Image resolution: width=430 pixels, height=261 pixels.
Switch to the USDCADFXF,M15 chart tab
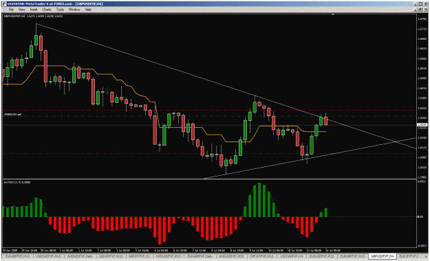tap(48, 256)
